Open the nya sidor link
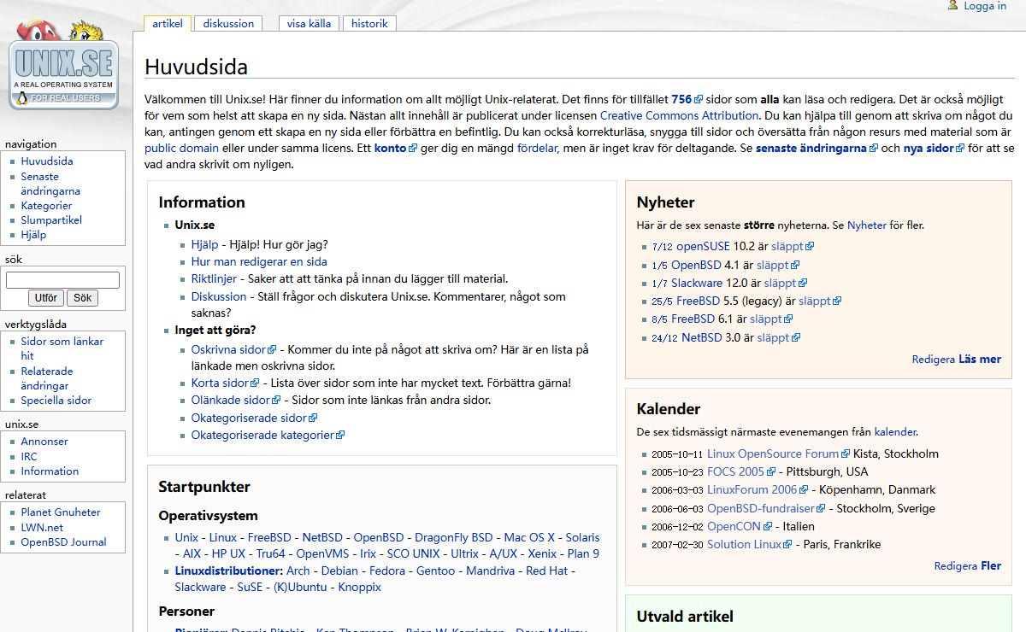The height and width of the screenshot is (632, 1026). point(934,148)
